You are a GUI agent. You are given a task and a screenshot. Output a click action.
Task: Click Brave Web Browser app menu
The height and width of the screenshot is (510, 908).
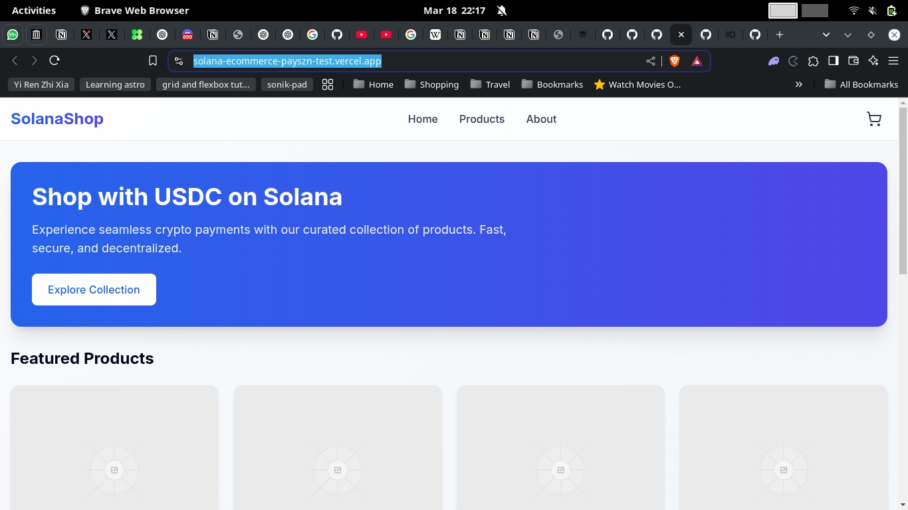coord(134,11)
